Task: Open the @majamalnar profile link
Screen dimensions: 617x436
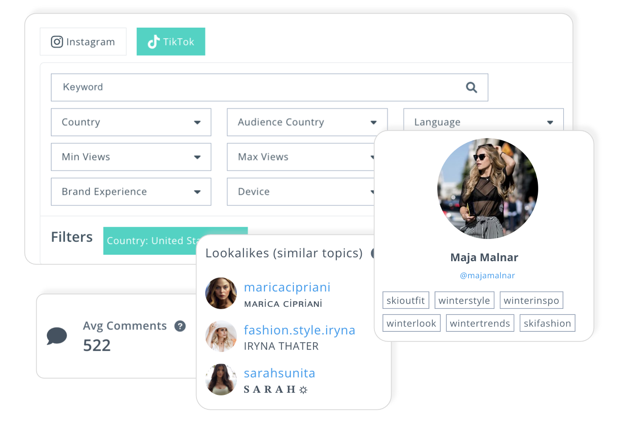Action: (x=487, y=275)
